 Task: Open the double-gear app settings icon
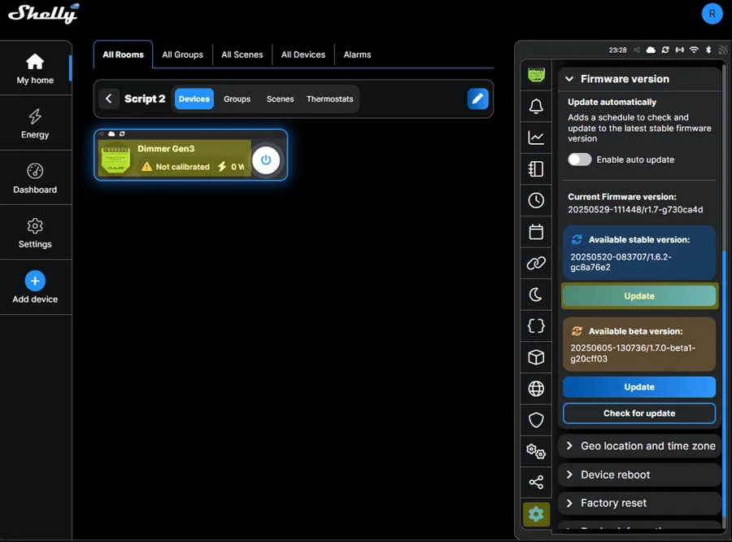[x=536, y=452]
